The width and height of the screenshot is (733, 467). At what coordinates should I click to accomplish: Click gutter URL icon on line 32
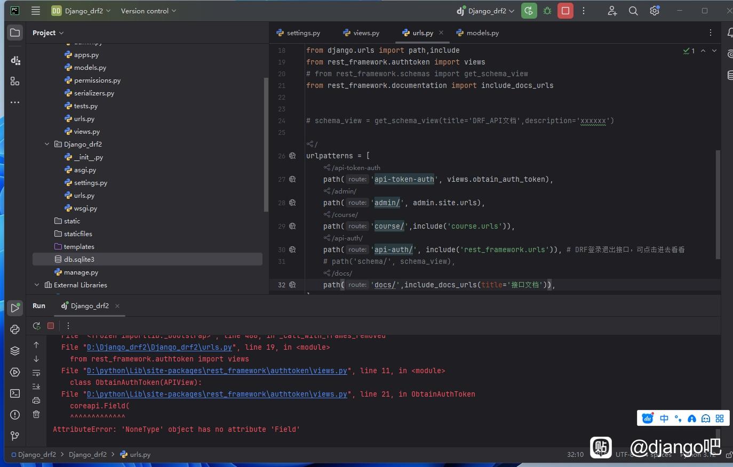[x=292, y=285]
